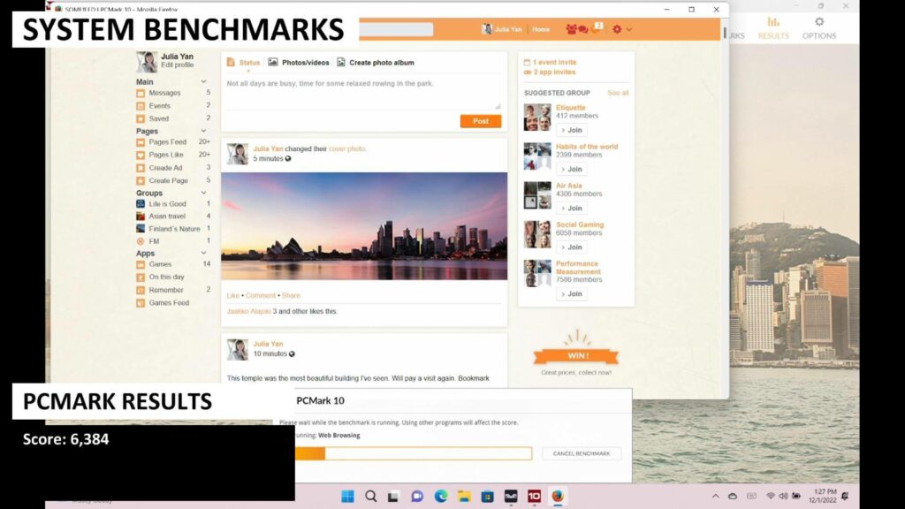Click the WIN! prize banner

pyautogui.click(x=576, y=356)
